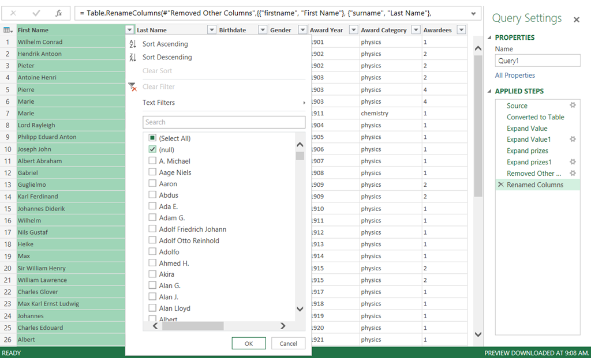Confirm formula with the checkmark icon
591x358 pixels.
click(x=36, y=13)
